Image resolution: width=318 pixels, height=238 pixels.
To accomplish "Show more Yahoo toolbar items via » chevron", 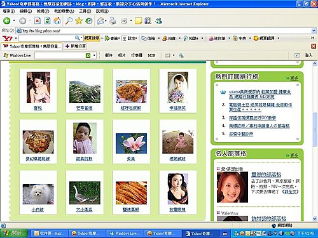I will (x=313, y=38).
